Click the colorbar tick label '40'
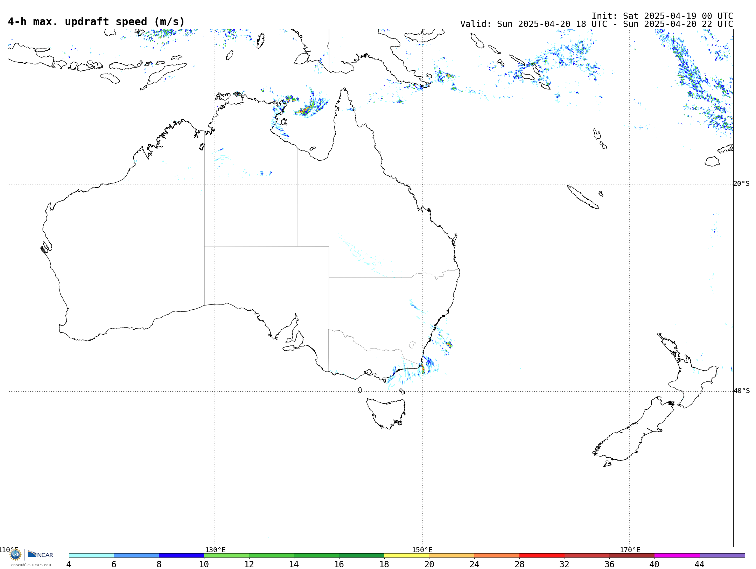The width and height of the screenshot is (756, 569). point(654,564)
